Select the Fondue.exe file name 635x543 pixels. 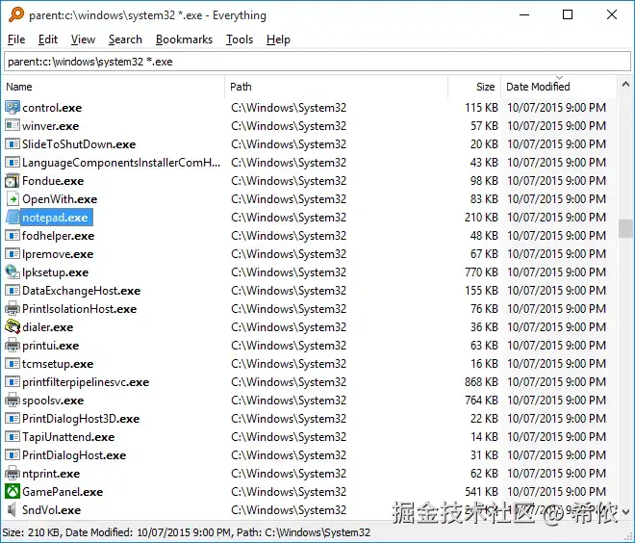(53, 181)
